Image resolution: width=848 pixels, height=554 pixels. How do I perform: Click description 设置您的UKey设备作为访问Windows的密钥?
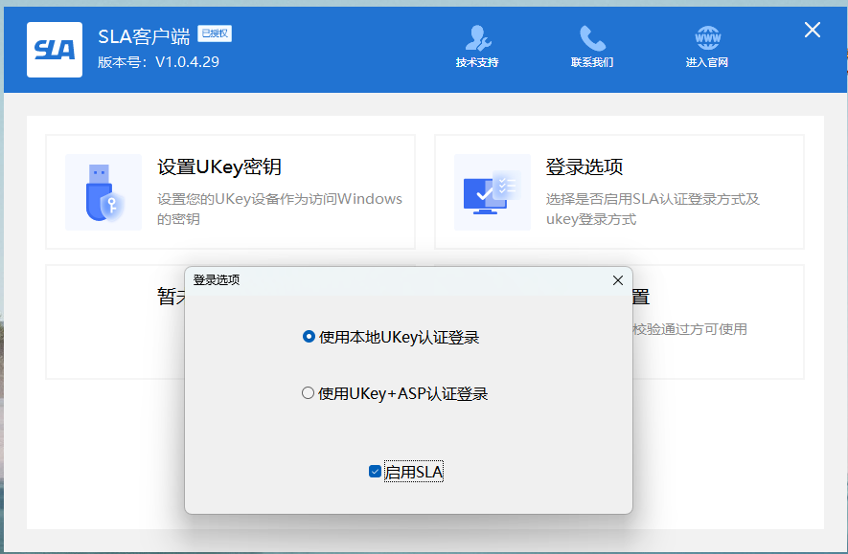tap(280, 209)
